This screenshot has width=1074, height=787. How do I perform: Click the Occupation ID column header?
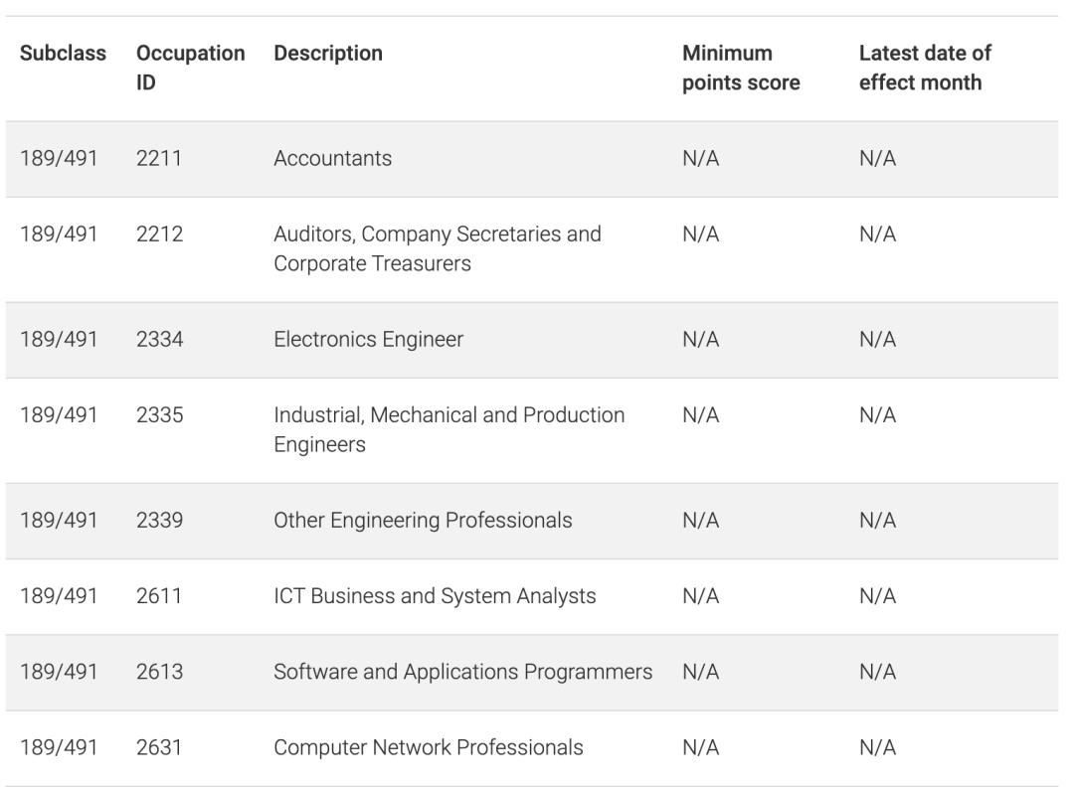190,68
